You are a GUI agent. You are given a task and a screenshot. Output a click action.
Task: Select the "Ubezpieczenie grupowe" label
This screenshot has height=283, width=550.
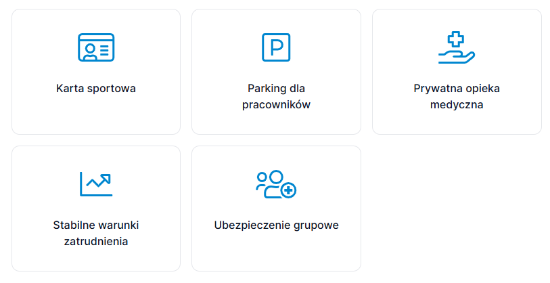coord(276,225)
